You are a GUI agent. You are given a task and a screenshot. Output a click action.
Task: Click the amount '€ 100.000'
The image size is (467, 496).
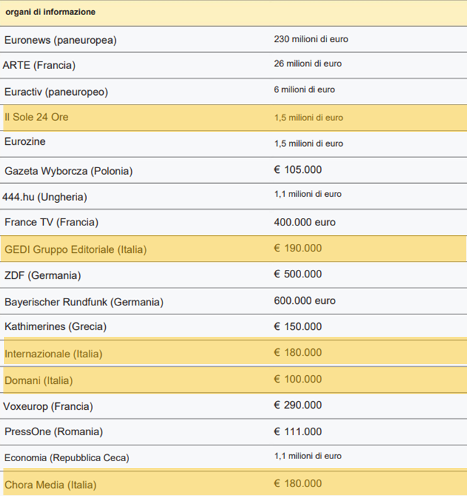298,379
